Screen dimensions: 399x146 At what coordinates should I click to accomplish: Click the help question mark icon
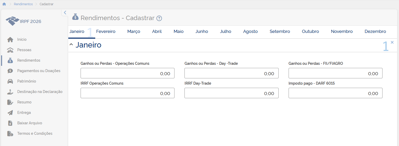pos(159,18)
